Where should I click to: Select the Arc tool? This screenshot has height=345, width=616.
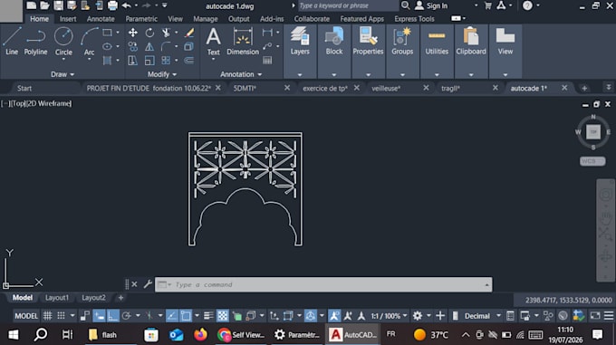(89, 42)
